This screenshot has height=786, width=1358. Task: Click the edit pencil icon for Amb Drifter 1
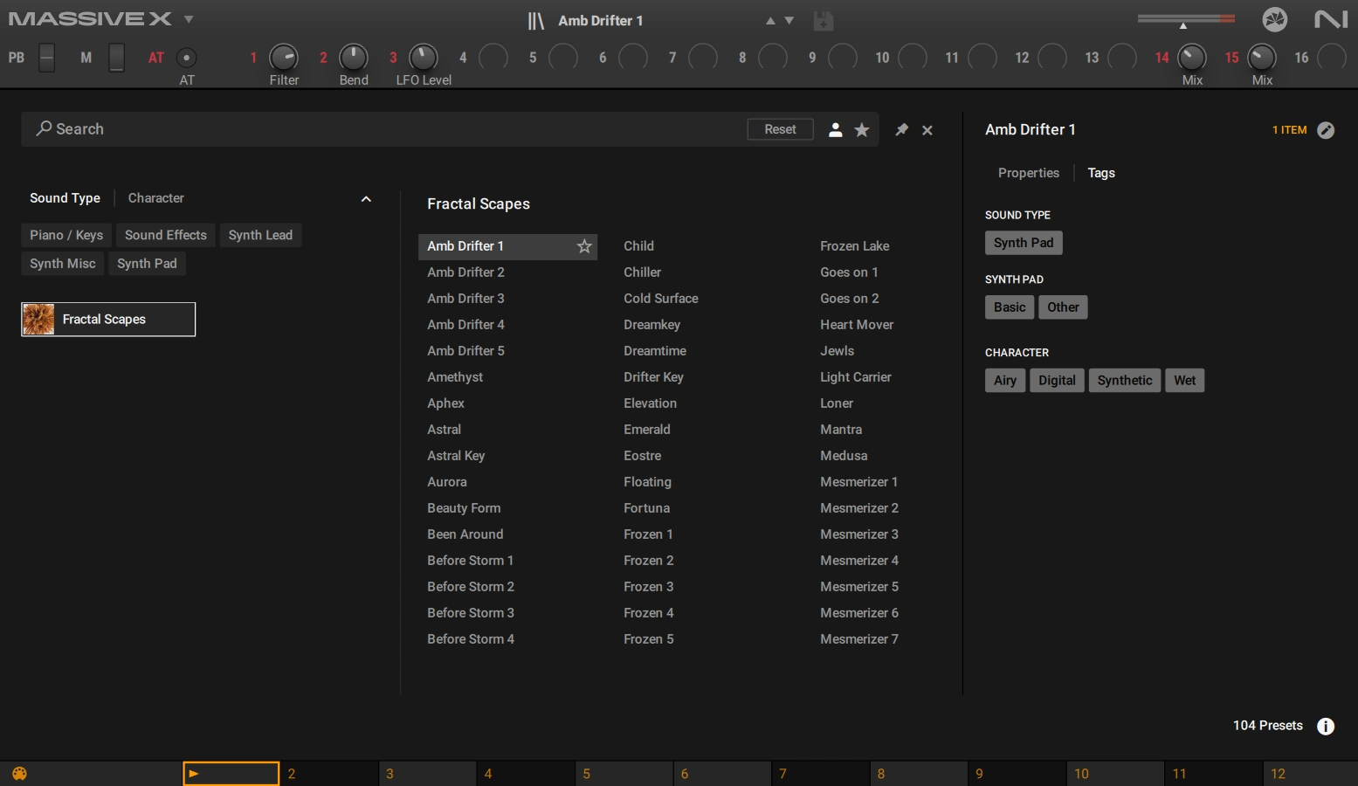pos(1326,130)
